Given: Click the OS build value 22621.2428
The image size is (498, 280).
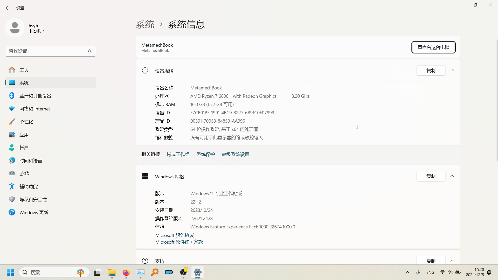Looking at the screenshot, I should (202, 219).
